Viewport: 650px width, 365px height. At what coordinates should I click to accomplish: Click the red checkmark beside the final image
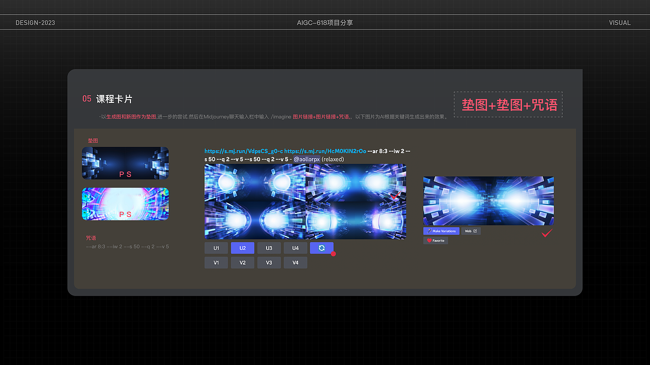click(547, 234)
